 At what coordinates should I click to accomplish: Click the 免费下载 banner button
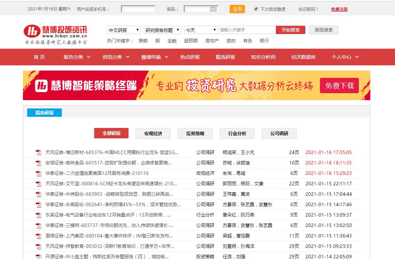(x=339, y=85)
